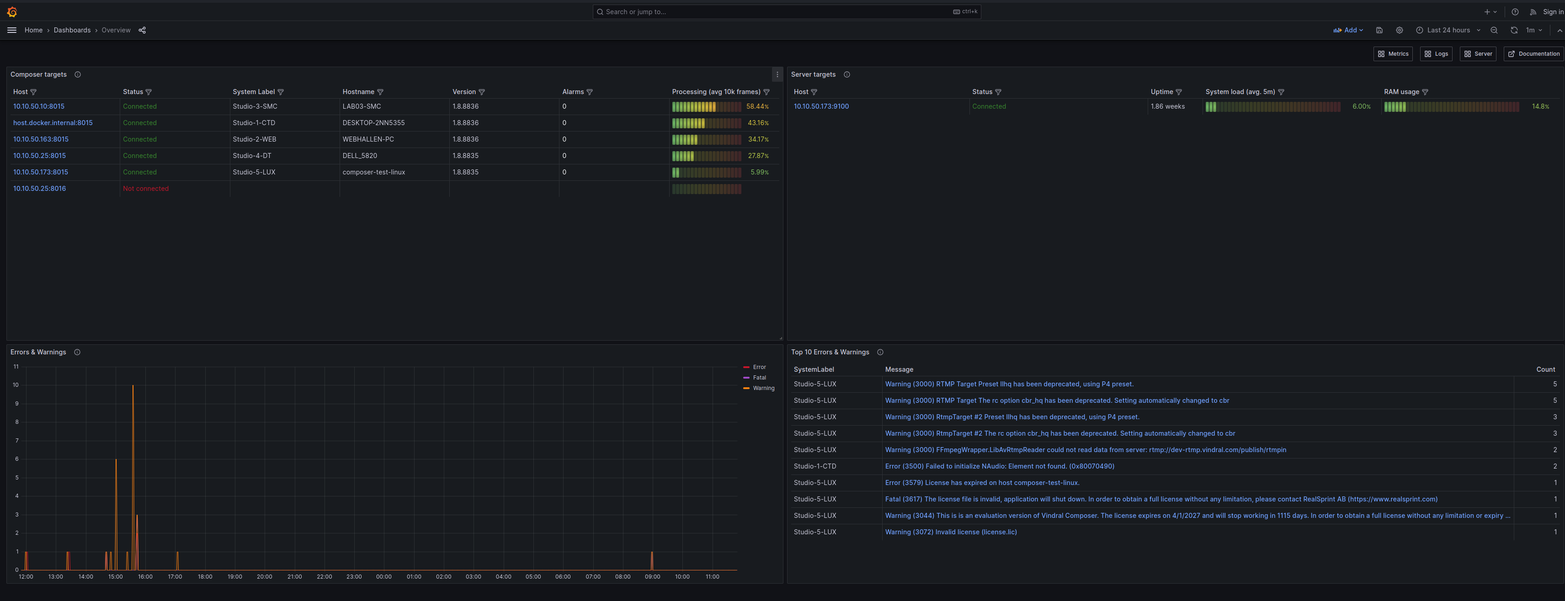Zoom out the time range

tap(1494, 30)
